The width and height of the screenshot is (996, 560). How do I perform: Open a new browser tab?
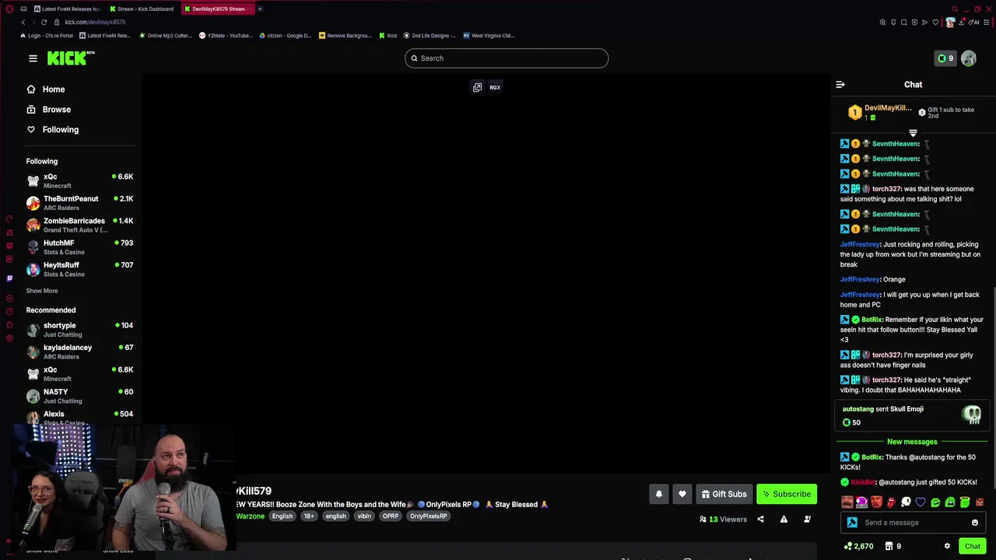[260, 9]
